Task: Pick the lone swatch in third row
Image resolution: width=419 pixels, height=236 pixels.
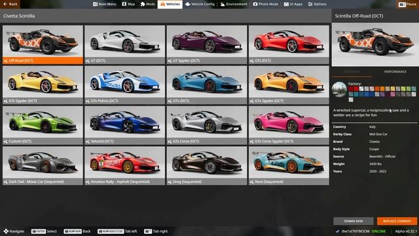Action: coord(351,100)
